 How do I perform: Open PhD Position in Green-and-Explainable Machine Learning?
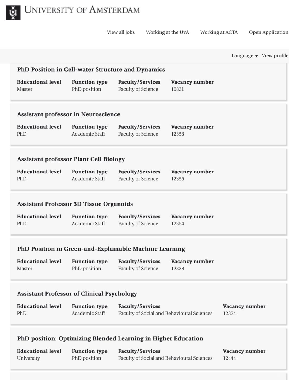(101, 249)
